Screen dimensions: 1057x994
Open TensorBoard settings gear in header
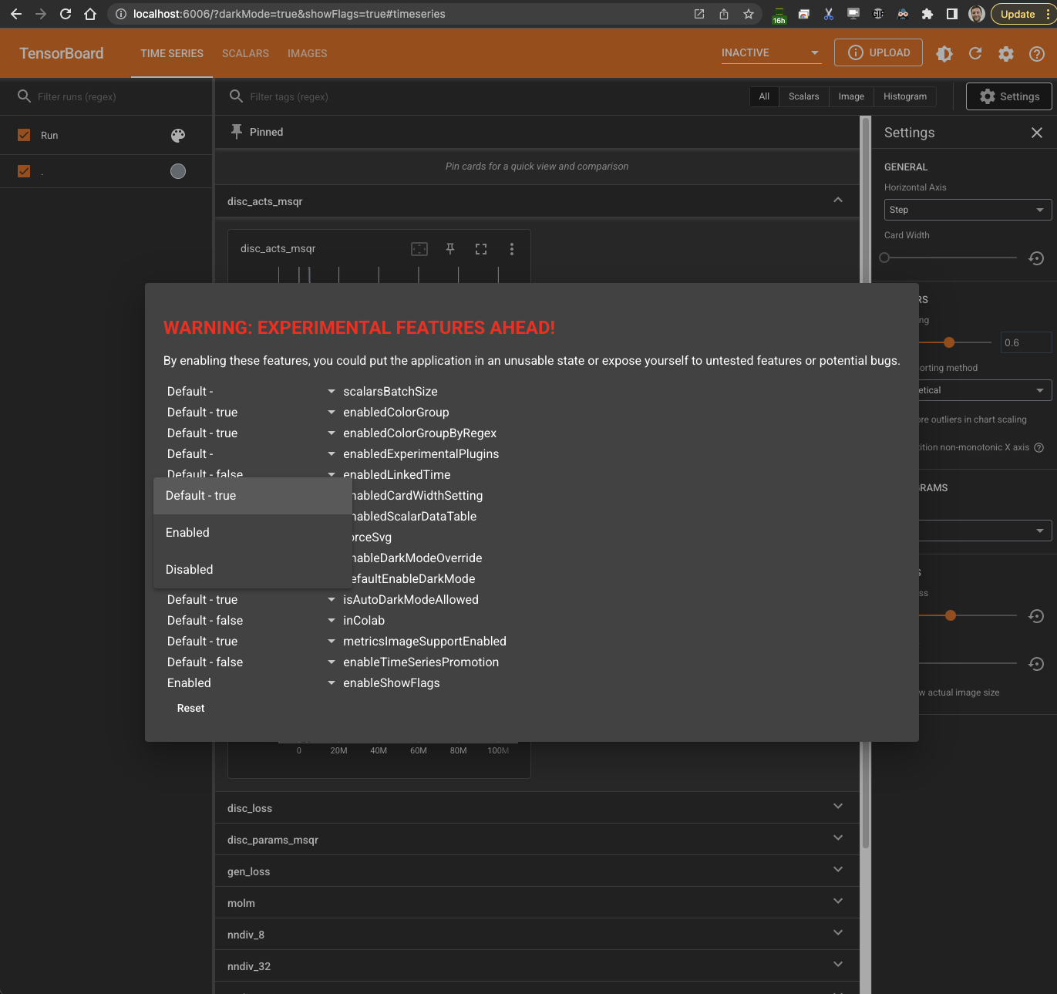pos(1006,53)
